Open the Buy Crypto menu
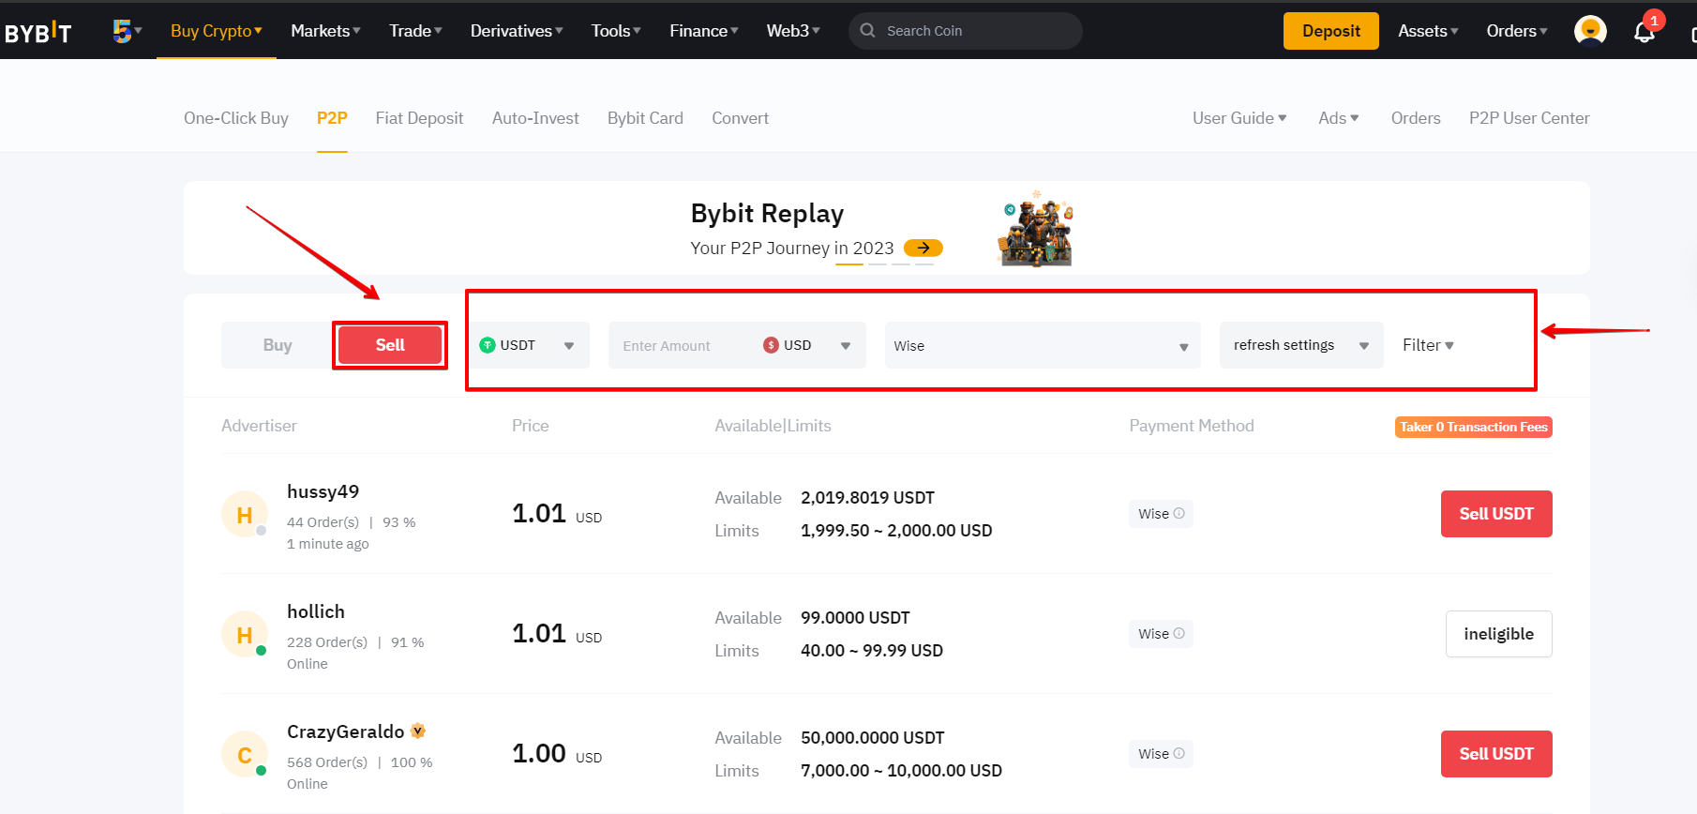The height and width of the screenshot is (814, 1697). click(x=217, y=31)
